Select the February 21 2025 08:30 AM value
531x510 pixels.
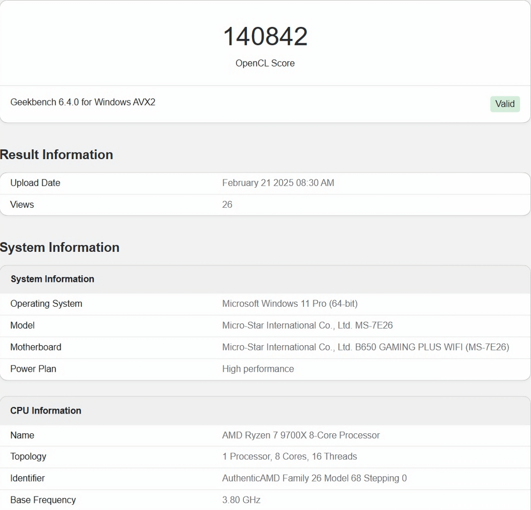point(278,183)
